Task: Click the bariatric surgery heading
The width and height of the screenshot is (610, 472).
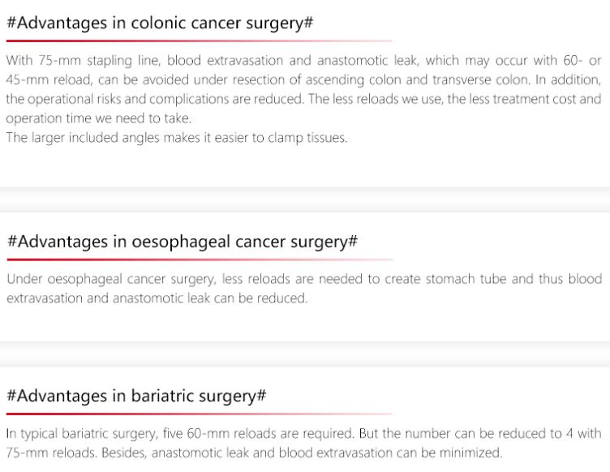Action: coord(136,396)
